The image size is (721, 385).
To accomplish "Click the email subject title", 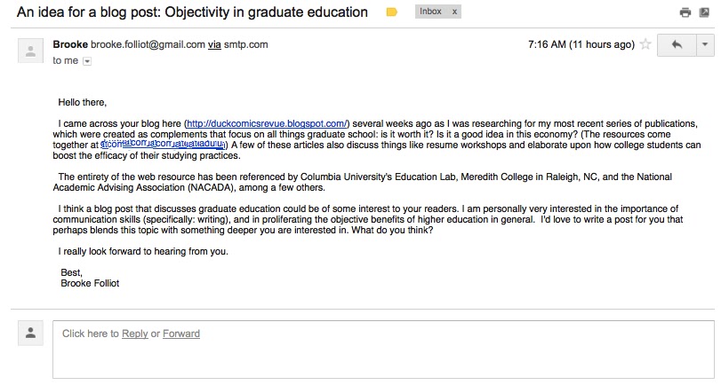I will click(192, 12).
